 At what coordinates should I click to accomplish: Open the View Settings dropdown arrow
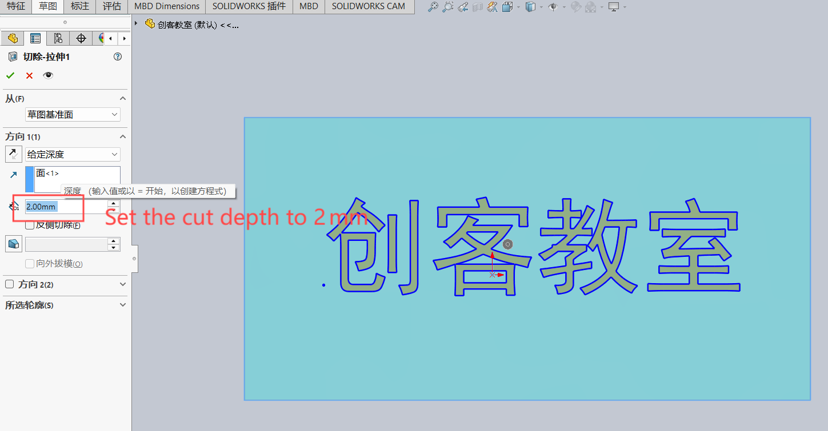pos(625,7)
